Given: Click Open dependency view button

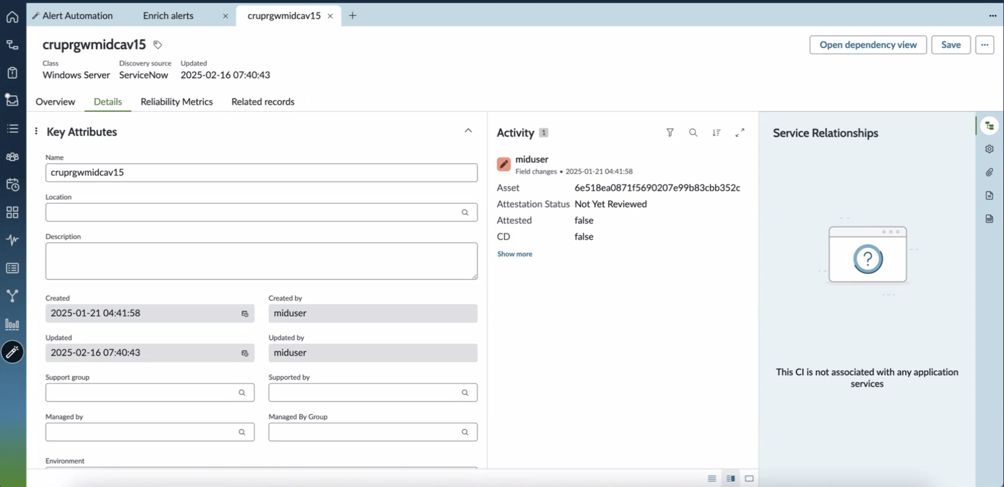Looking at the screenshot, I should [868, 45].
